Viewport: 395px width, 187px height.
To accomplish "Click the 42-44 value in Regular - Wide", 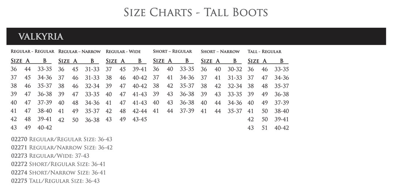I will (139, 111).
